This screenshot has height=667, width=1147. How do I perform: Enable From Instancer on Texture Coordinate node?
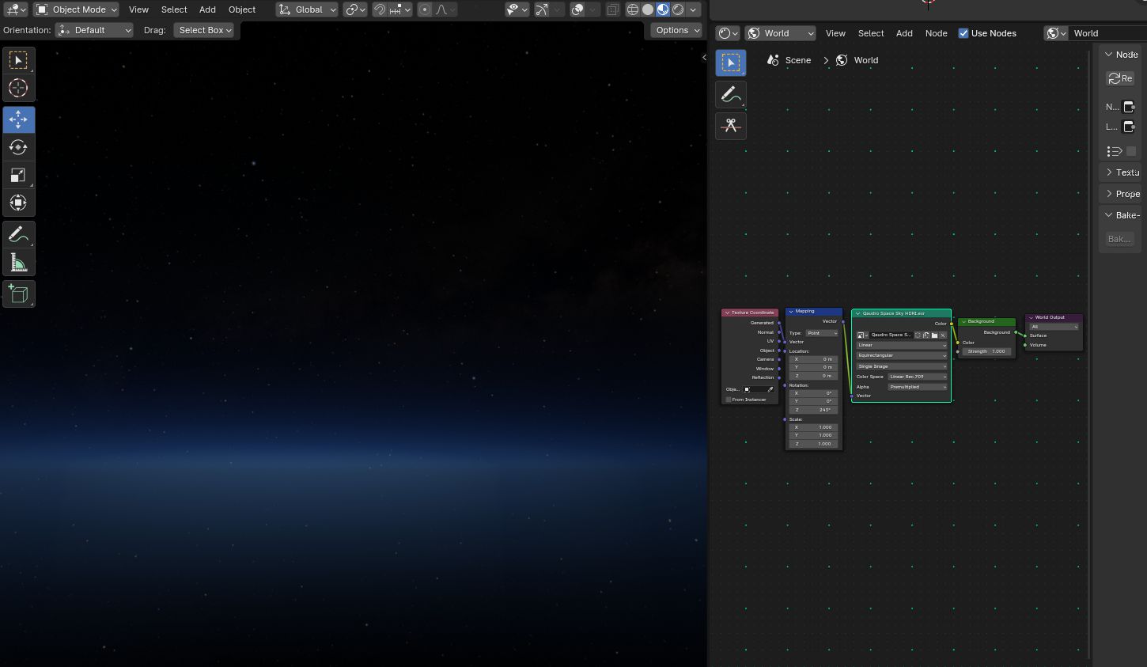[x=729, y=400]
